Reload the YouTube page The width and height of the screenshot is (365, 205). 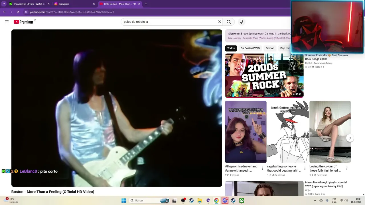pyautogui.click(x=18, y=12)
